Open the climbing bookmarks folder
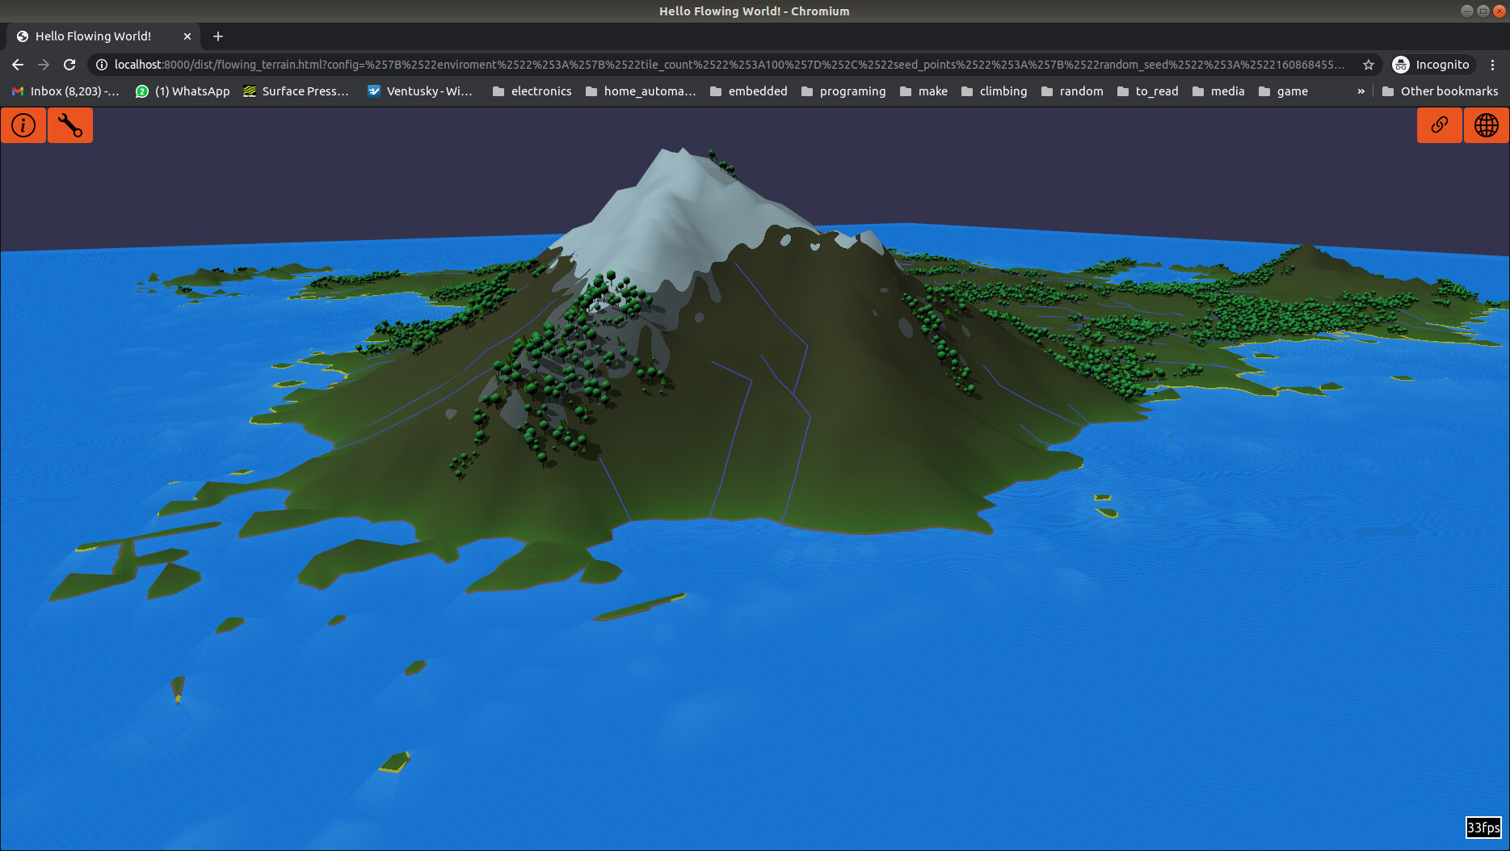This screenshot has height=851, width=1510. tap(994, 91)
